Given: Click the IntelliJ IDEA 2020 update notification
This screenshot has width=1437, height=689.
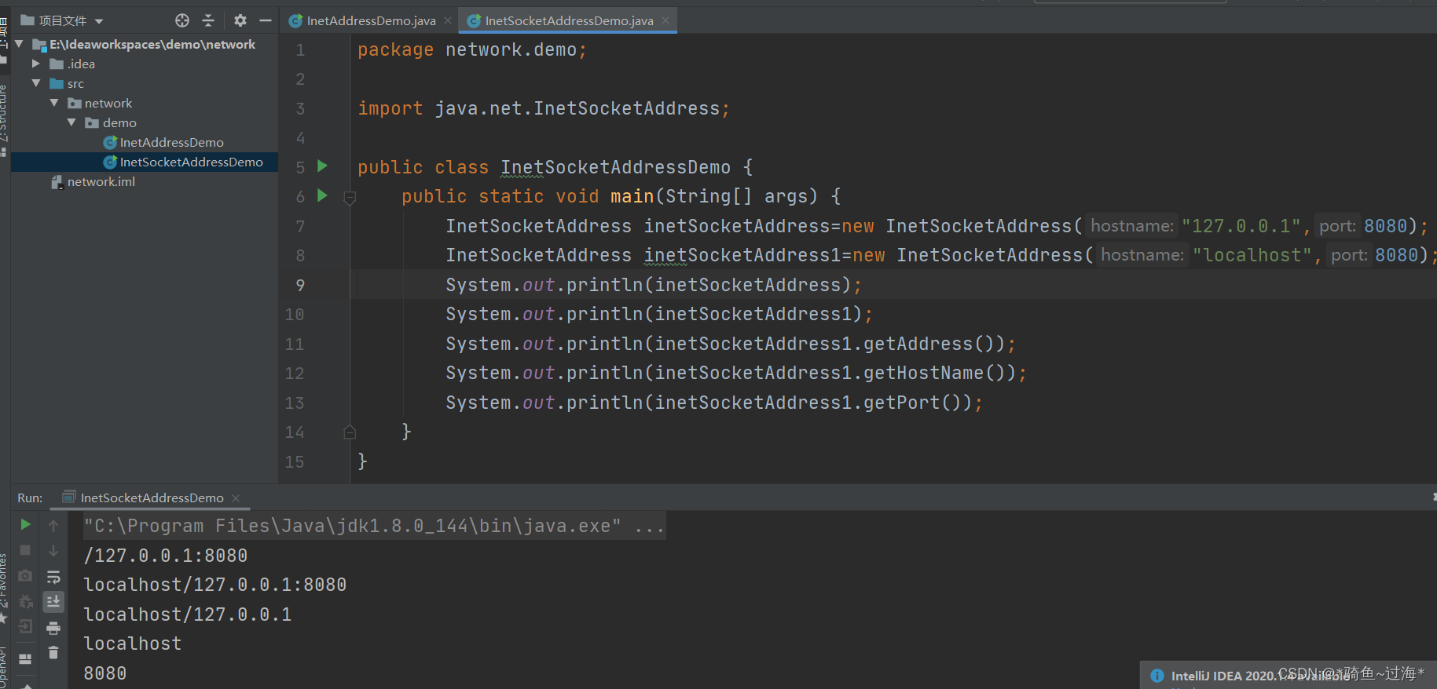Looking at the screenshot, I should 1289,675.
